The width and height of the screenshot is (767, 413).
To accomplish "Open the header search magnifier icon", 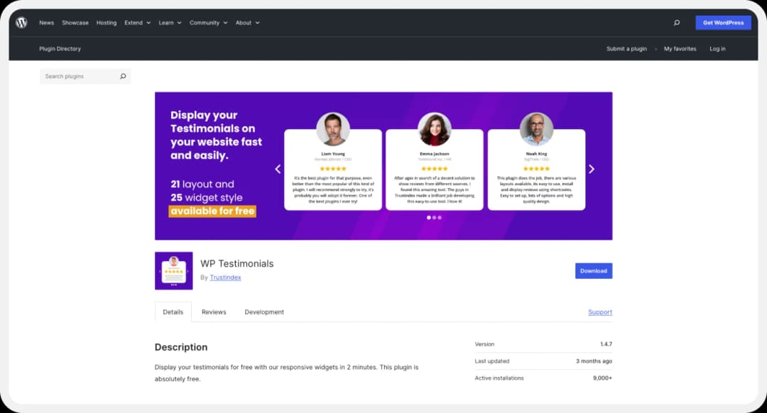I will 677,22.
